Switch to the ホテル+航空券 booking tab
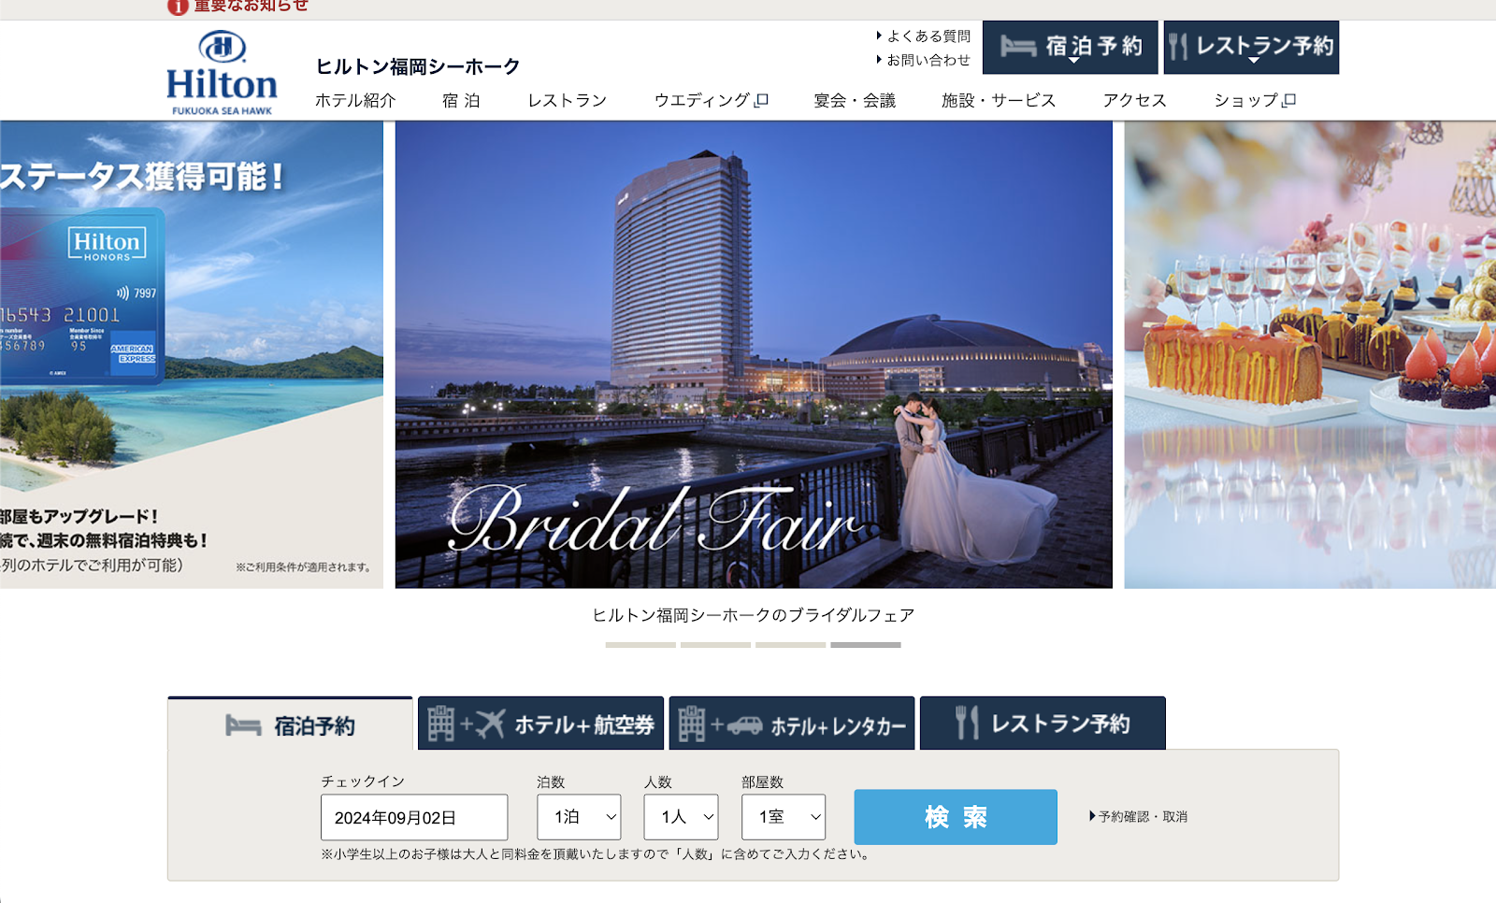This screenshot has height=903, width=1496. coord(540,723)
